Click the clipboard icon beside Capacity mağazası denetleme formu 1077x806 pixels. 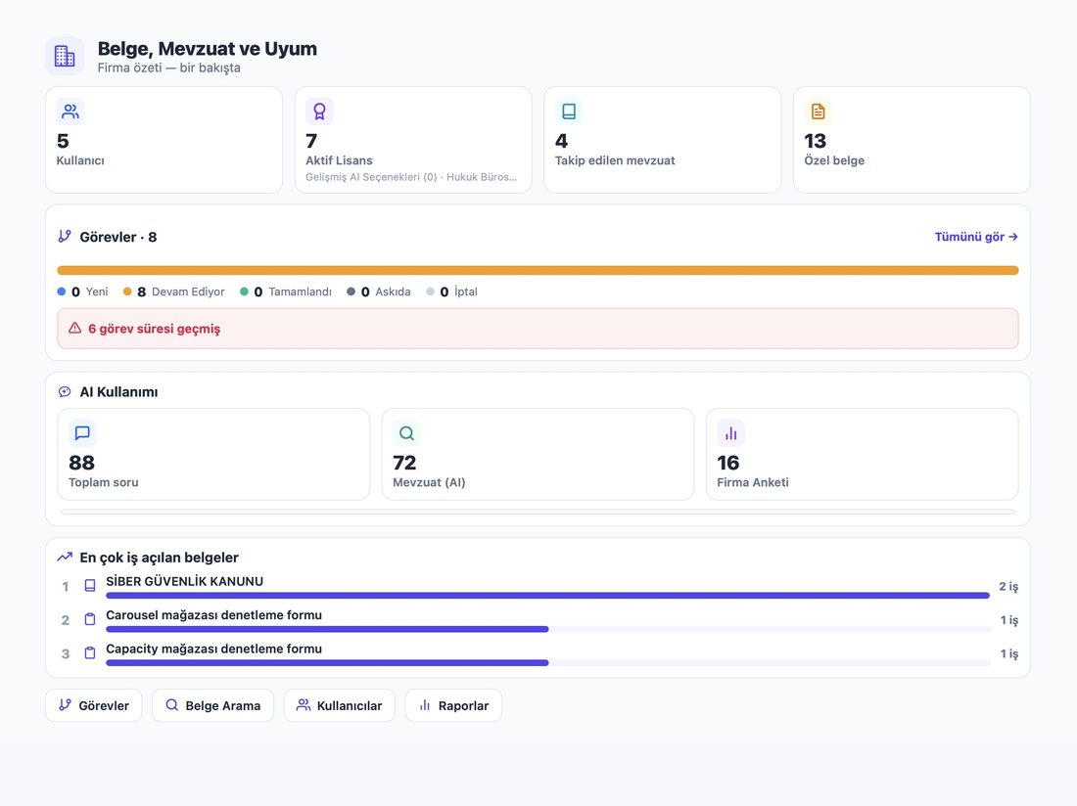coord(90,653)
